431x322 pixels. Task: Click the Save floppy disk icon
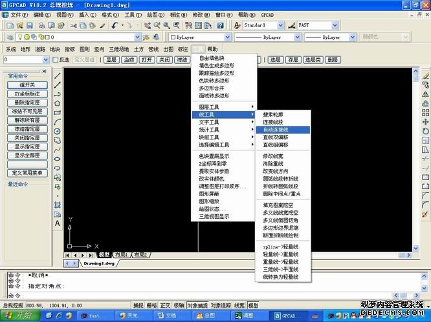[x=29, y=25]
